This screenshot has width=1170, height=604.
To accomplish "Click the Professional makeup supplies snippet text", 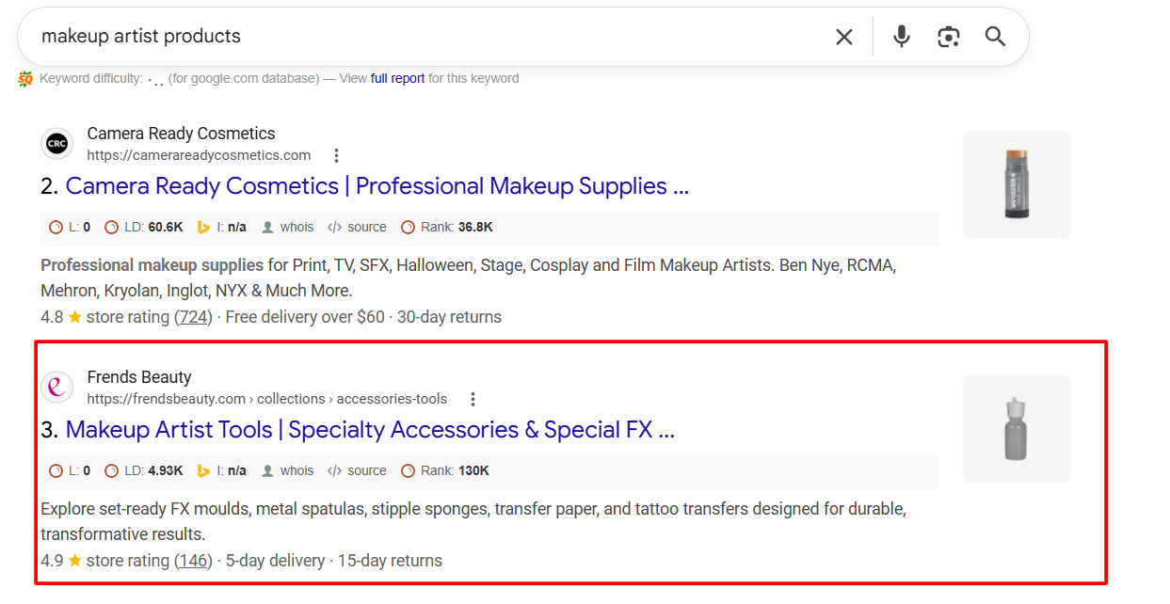I will (152, 265).
